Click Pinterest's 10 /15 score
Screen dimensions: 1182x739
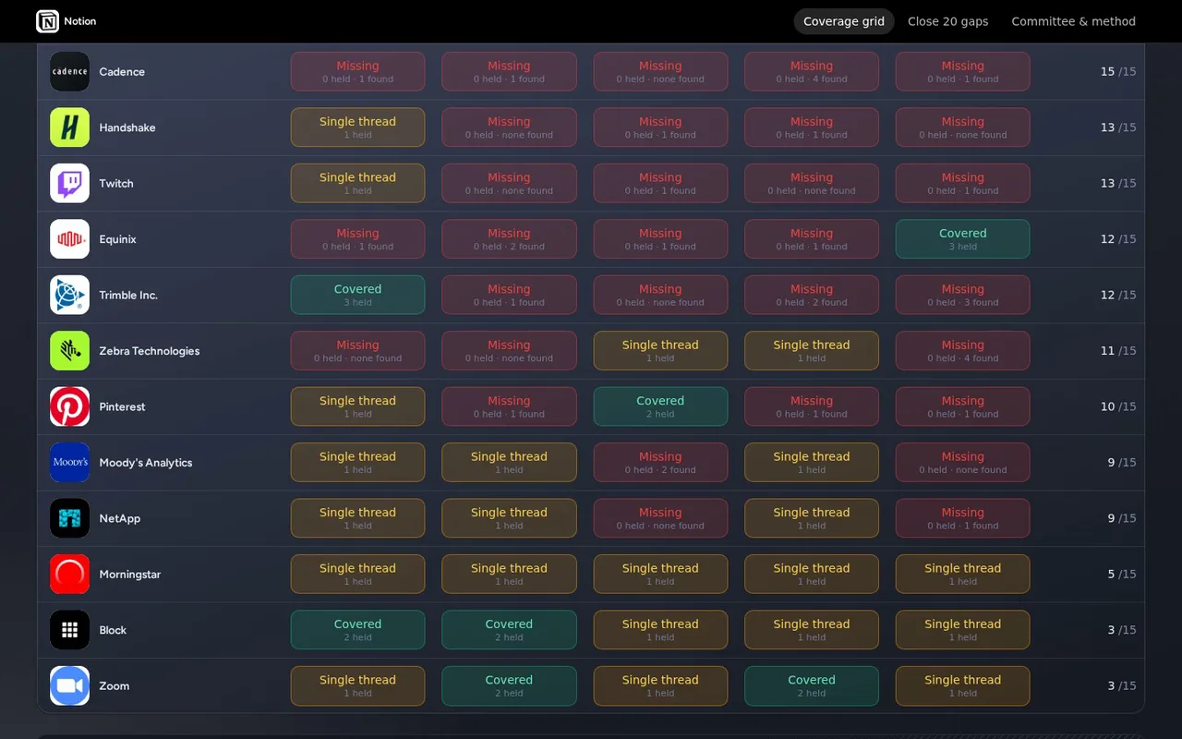pos(1118,407)
